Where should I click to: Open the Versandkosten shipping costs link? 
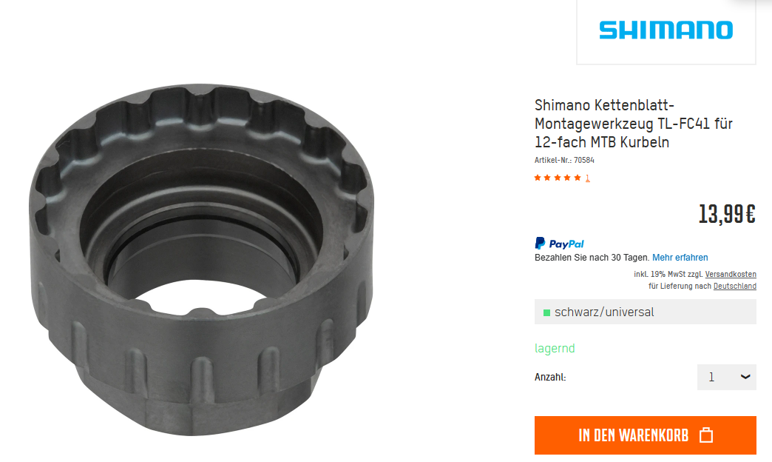pyautogui.click(x=731, y=274)
